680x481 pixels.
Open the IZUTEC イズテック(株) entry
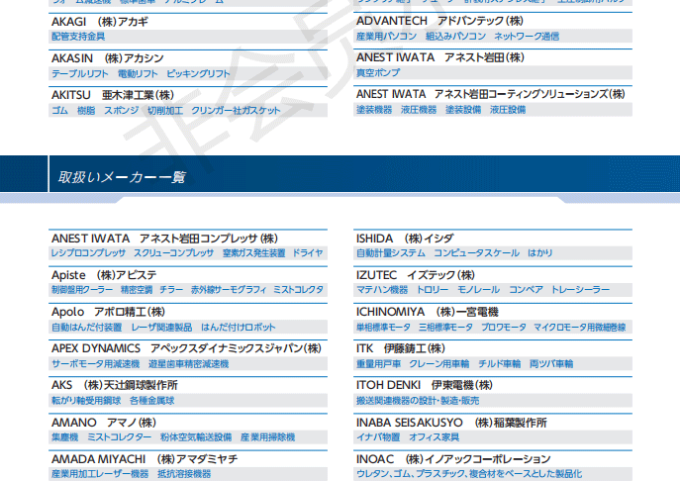click(x=416, y=275)
